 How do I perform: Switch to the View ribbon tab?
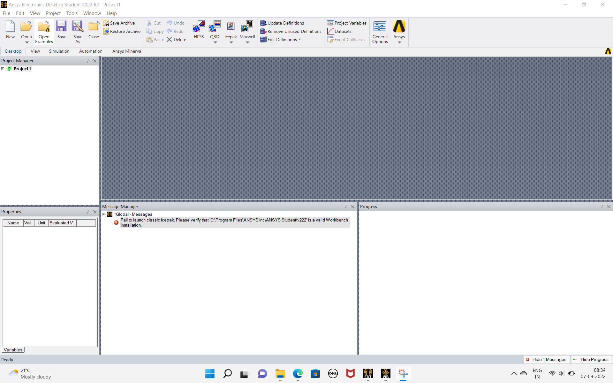[35, 51]
